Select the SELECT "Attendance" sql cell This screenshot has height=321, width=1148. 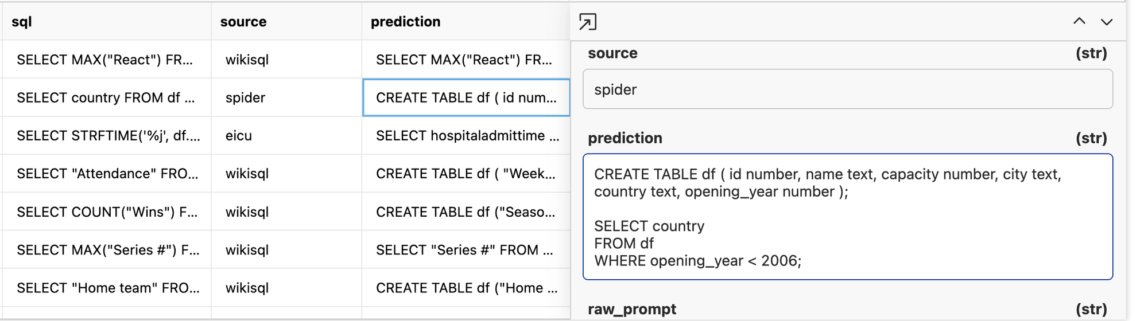tap(106, 173)
